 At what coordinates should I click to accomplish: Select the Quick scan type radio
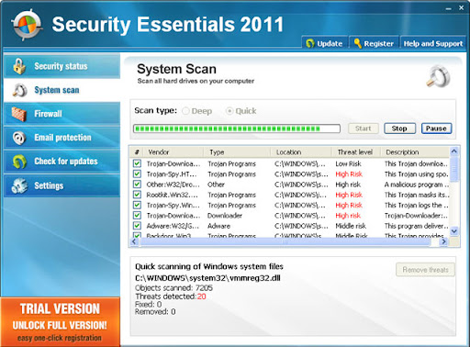point(229,111)
